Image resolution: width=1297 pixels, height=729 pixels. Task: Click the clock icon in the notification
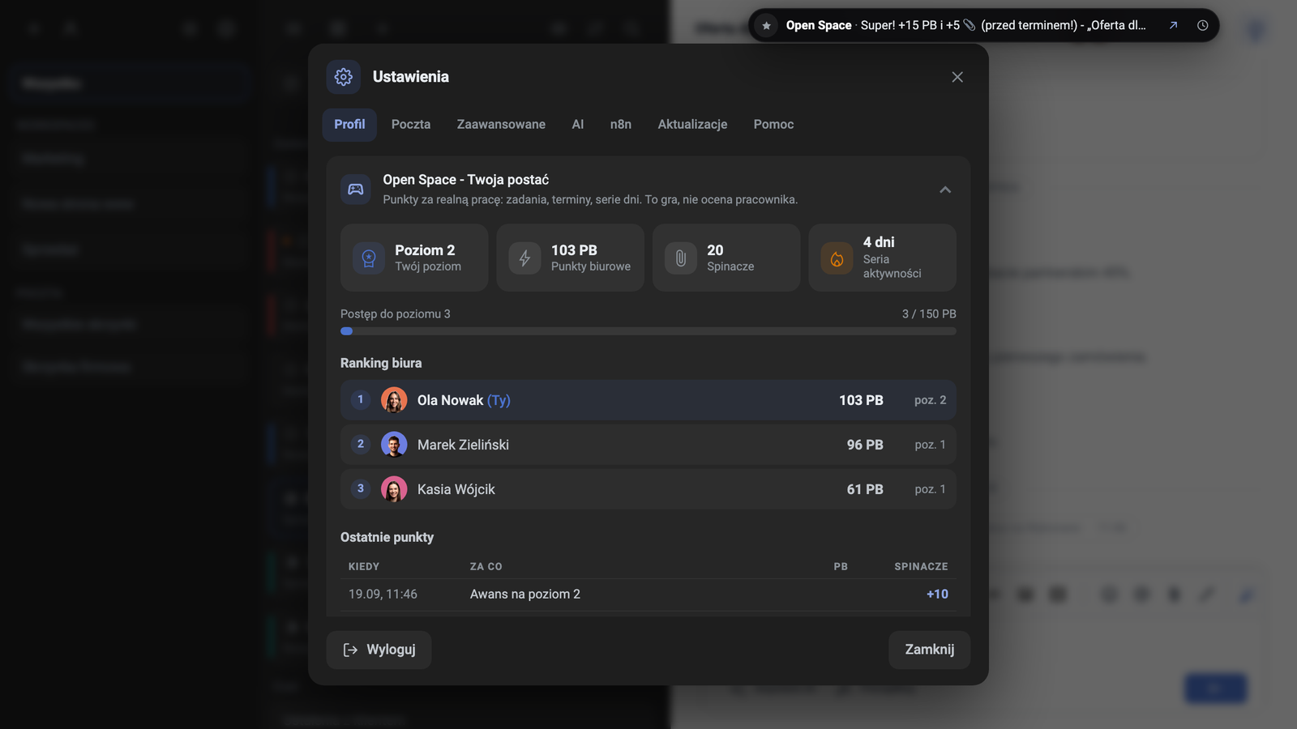coord(1203,26)
